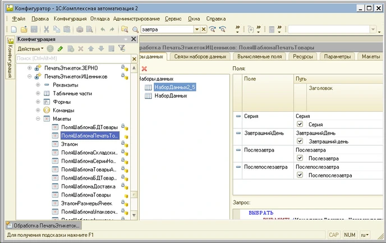The height and width of the screenshot is (243, 386).
Task: Open the Сервис menu
Action: 173,19
